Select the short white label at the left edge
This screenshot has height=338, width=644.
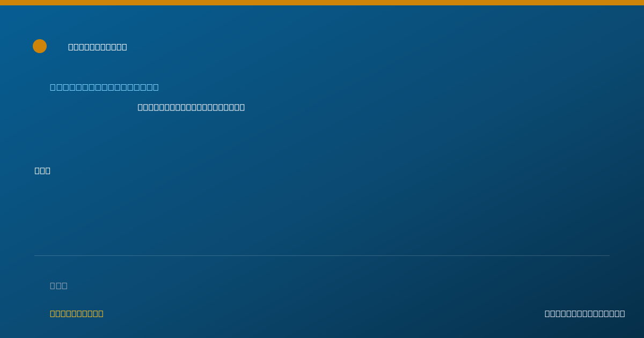[x=42, y=171]
